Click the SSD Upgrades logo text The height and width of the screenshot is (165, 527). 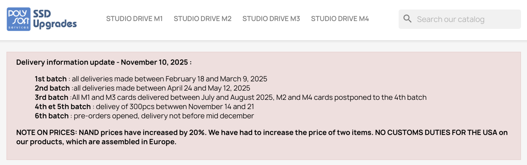click(55, 19)
